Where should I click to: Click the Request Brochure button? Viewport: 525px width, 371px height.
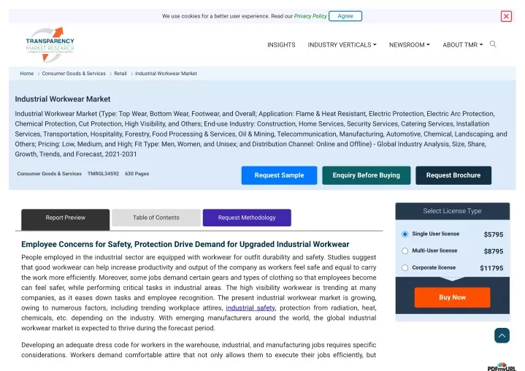point(453,175)
